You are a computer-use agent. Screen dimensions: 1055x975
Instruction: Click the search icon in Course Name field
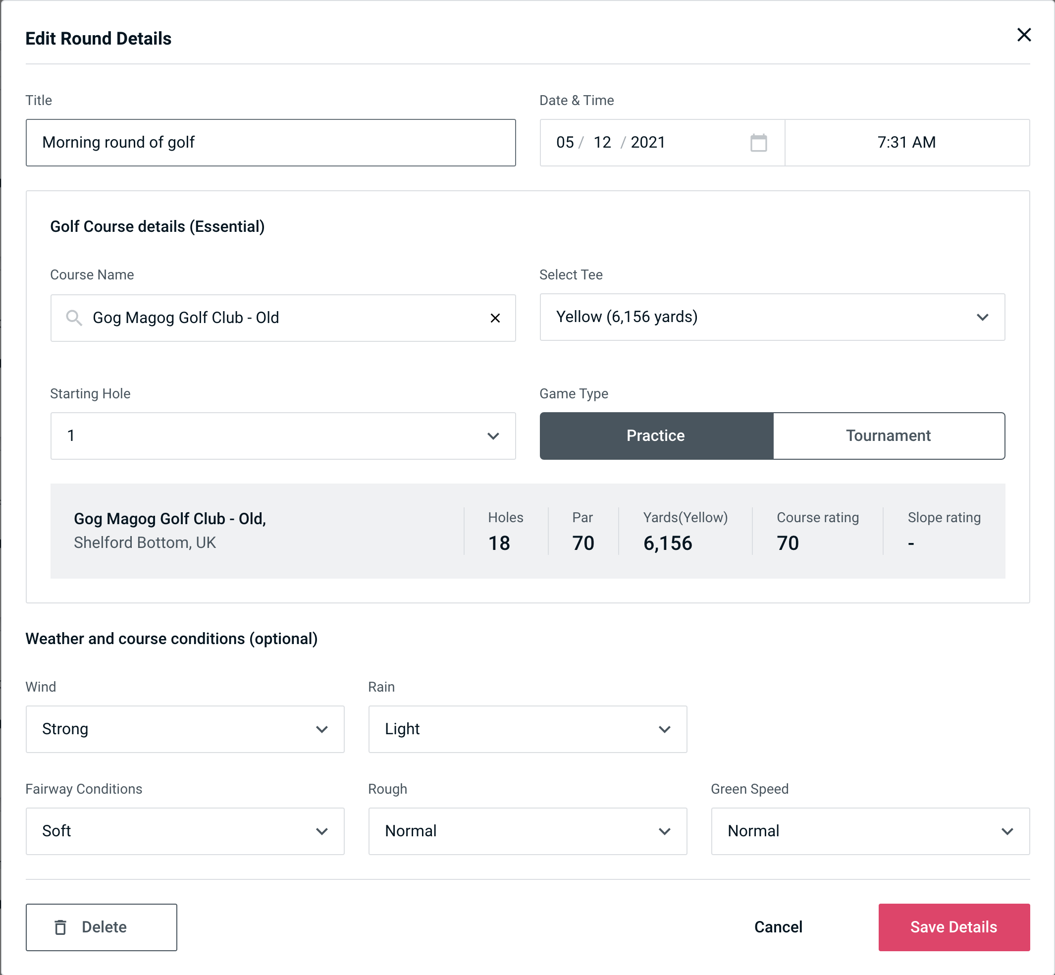[x=73, y=318]
